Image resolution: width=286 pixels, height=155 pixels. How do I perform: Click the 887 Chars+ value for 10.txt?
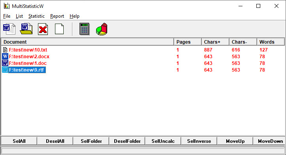(208, 50)
